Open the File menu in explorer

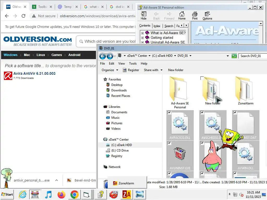(102, 64)
